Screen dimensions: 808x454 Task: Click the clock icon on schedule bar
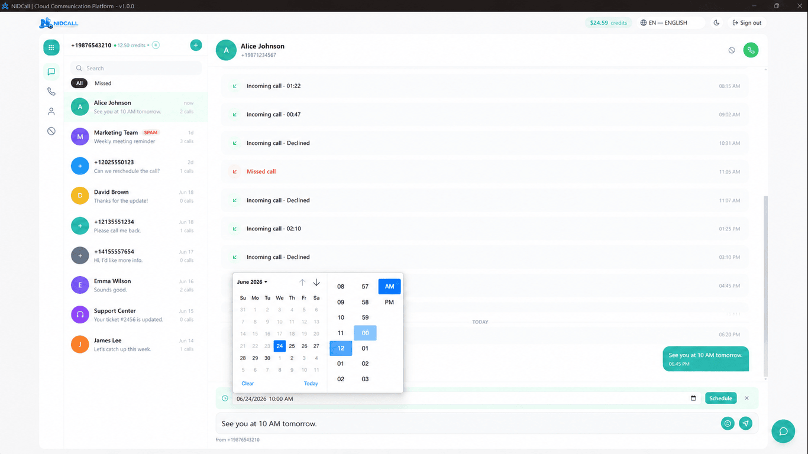coord(225,398)
